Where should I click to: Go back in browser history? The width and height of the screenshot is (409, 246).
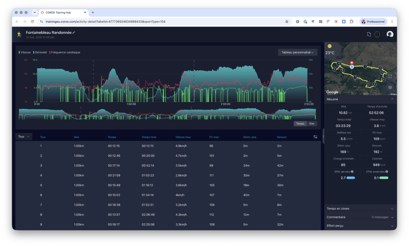(17, 22)
